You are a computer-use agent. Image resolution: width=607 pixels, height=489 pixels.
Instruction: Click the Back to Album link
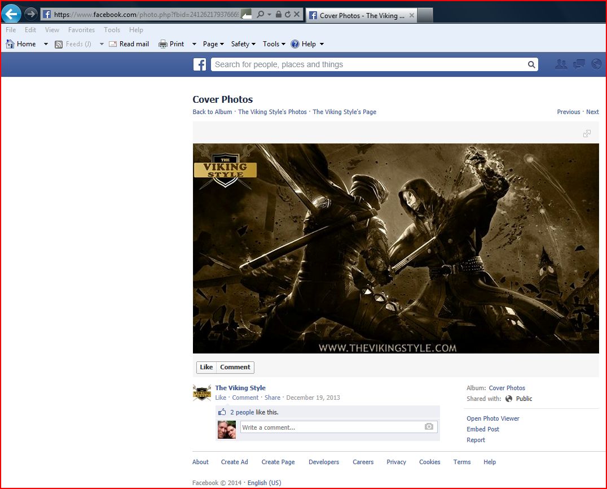pyautogui.click(x=213, y=112)
